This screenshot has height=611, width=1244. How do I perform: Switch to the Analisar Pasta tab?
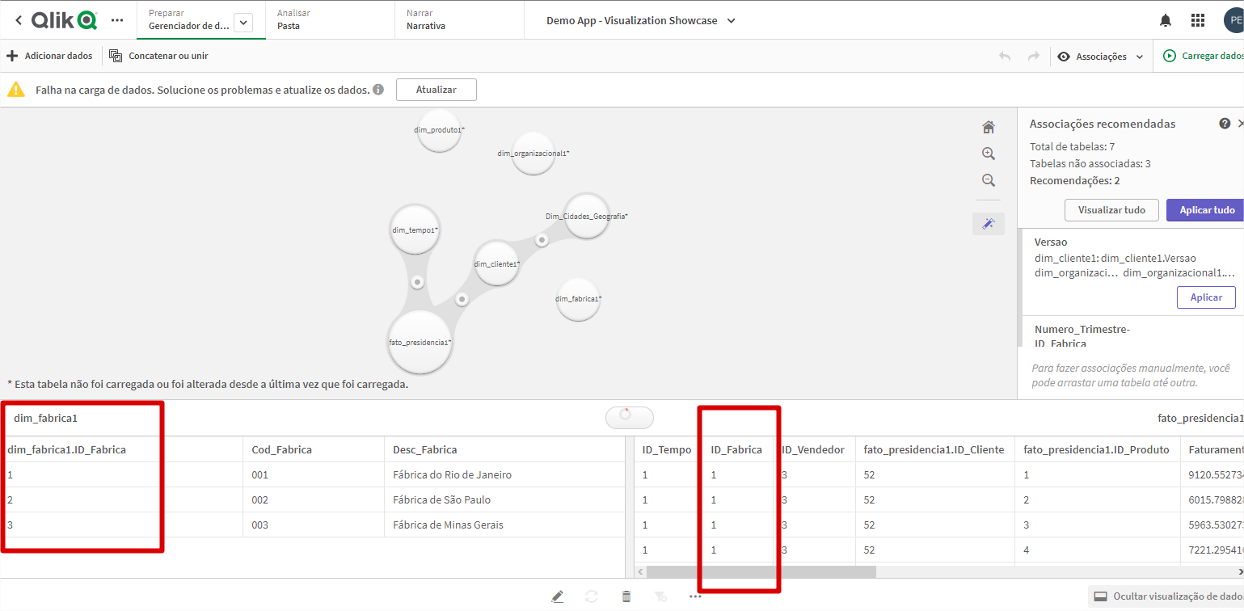click(x=330, y=19)
